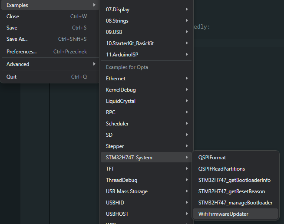Select Quit from the menu
Viewport: 284px width, 224px height.
(x=50, y=77)
